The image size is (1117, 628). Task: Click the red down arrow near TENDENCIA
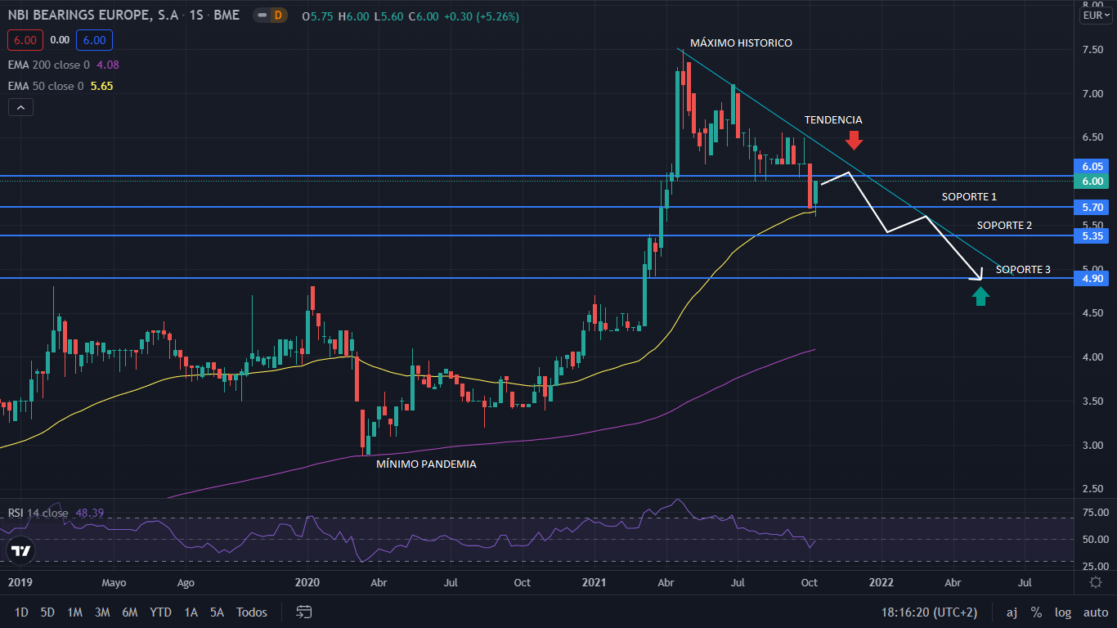pyautogui.click(x=854, y=140)
